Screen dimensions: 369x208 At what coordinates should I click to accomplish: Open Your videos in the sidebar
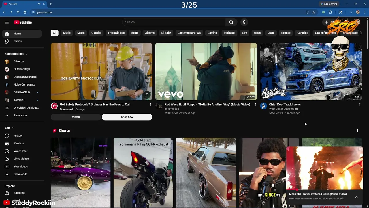22,166
